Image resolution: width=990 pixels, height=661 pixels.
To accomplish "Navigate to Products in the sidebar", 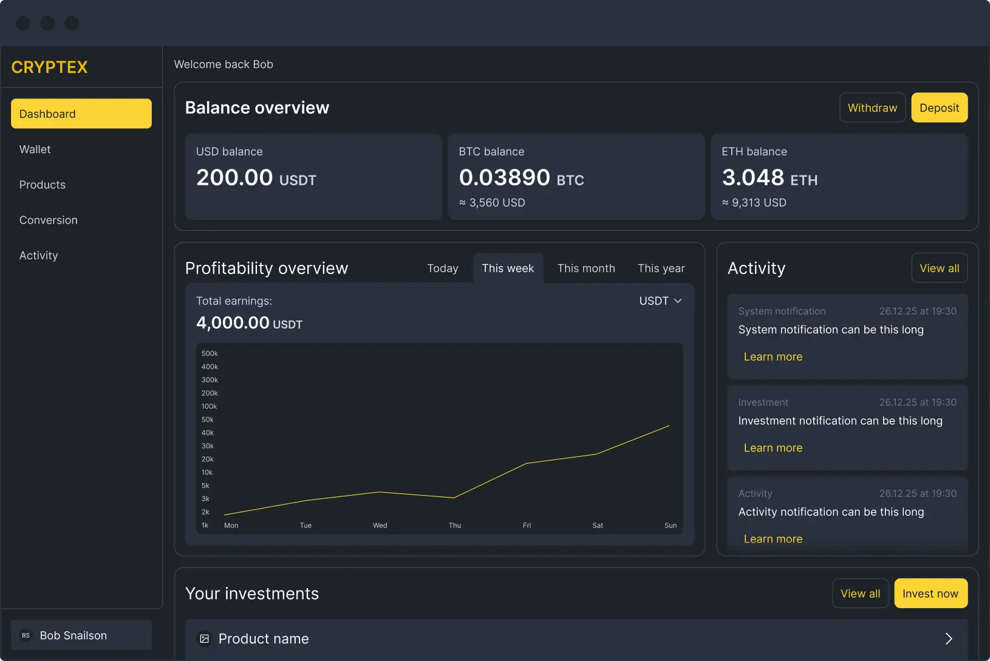I will point(42,185).
